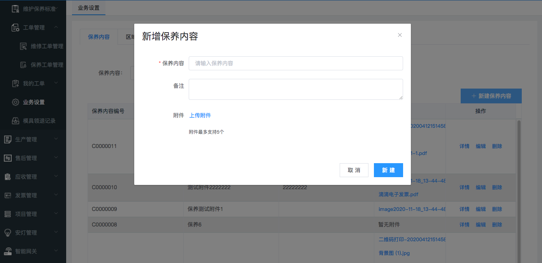Select the 业务设置 page tab
Image resolution: width=542 pixels, height=263 pixels.
pyautogui.click(x=89, y=8)
